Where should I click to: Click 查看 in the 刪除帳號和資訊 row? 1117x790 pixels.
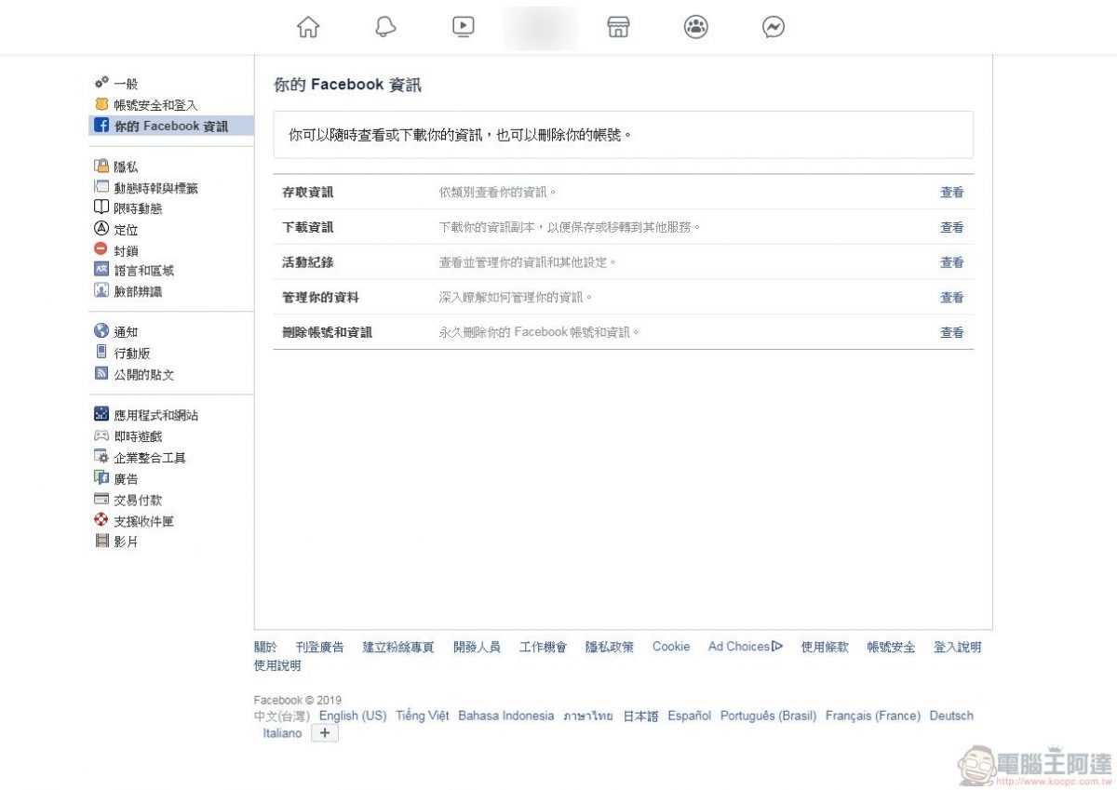pyautogui.click(x=952, y=332)
